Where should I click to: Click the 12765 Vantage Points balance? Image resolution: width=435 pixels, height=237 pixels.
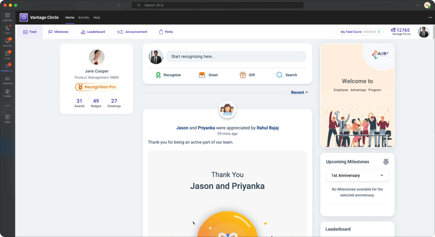pyautogui.click(x=401, y=31)
